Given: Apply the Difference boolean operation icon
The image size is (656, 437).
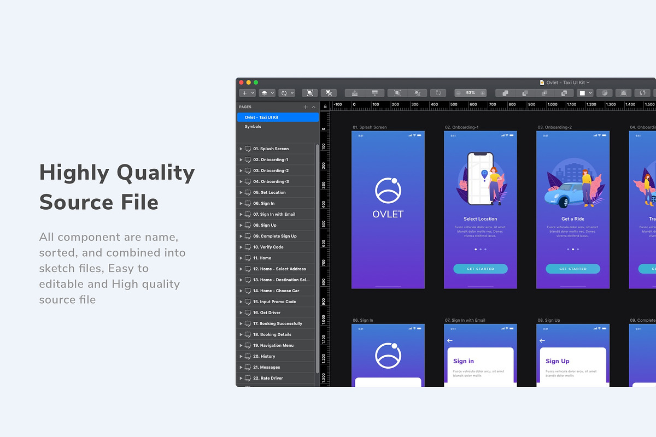Looking at the screenshot, I should (x=564, y=93).
